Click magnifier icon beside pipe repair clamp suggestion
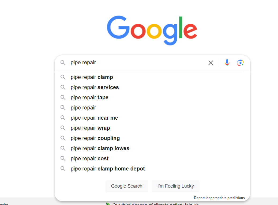 pos(63,77)
